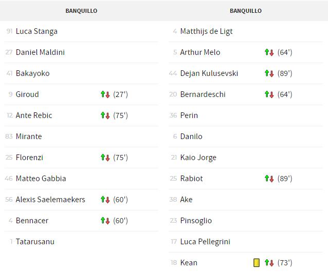Click Giroud's substitution minute (27')

click(120, 94)
